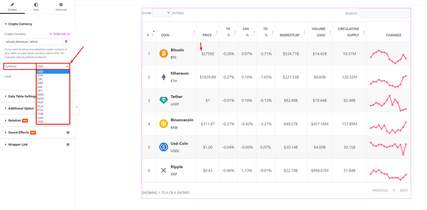Click Bitcoin marketcap $534.77B
Screen dimensions: 427x210
[x=291, y=54]
